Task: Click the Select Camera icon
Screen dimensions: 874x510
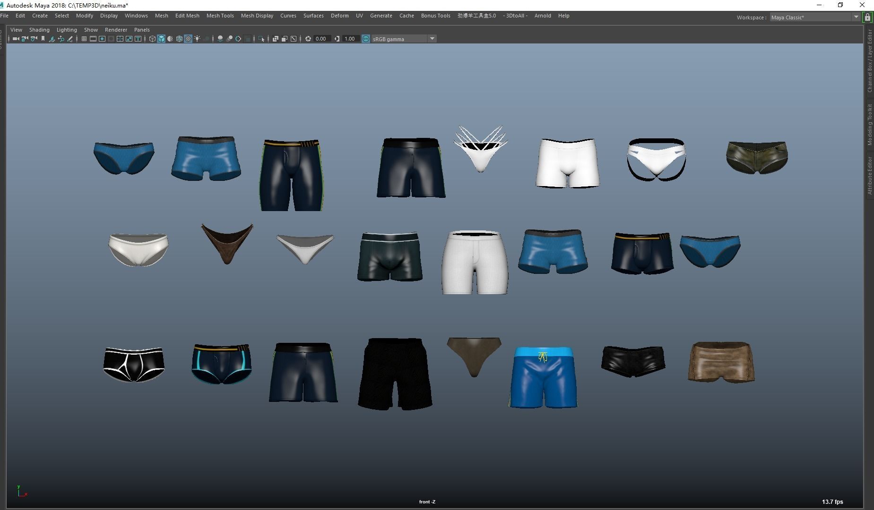Action: 16,39
